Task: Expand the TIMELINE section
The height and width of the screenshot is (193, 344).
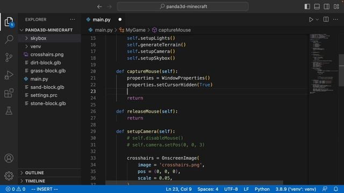Action: 50,181
